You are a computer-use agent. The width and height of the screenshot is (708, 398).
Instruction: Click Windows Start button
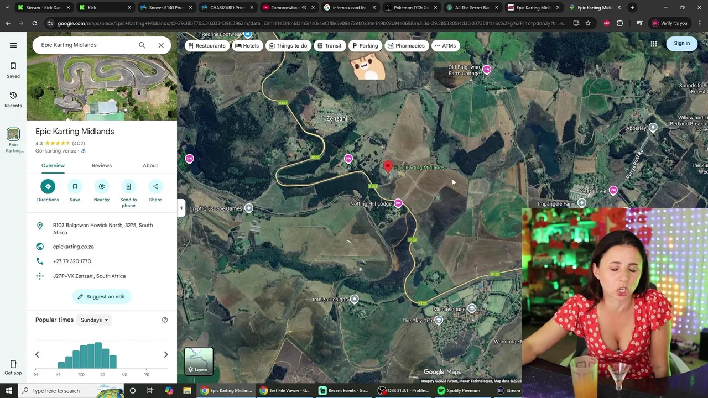pos(9,391)
